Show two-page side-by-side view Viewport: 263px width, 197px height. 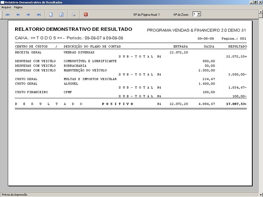tap(61, 14)
